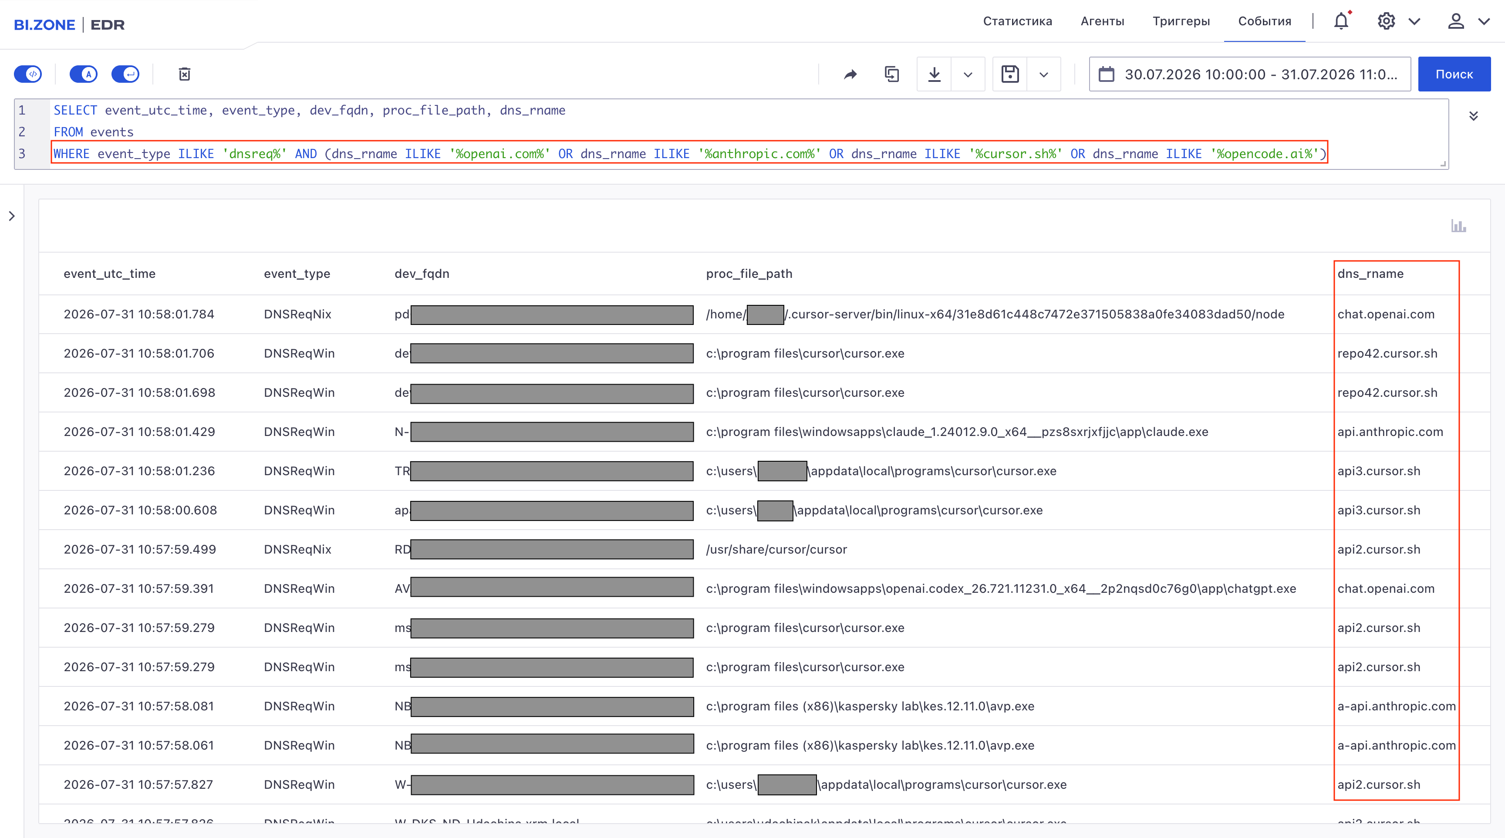Click the timestamp 2026-07-31 10:57:59.499
1505x838 pixels.
tap(140, 549)
